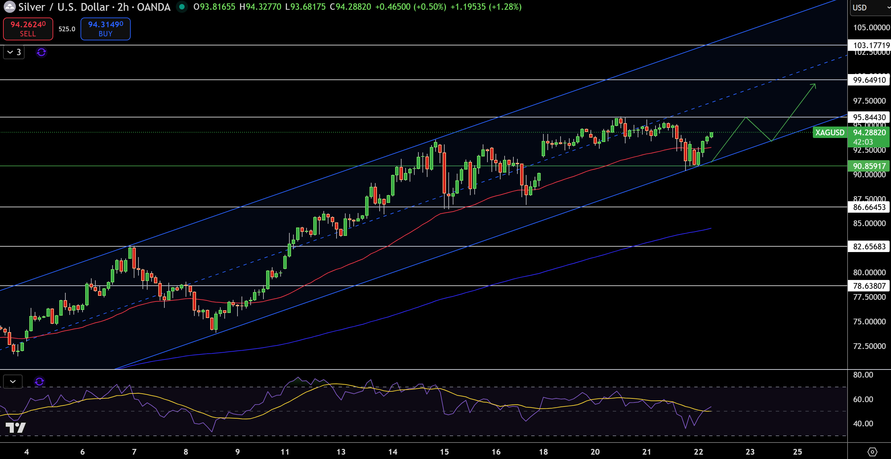Click the RSI 80.00 axis value
The width and height of the screenshot is (891, 459).
click(863, 375)
